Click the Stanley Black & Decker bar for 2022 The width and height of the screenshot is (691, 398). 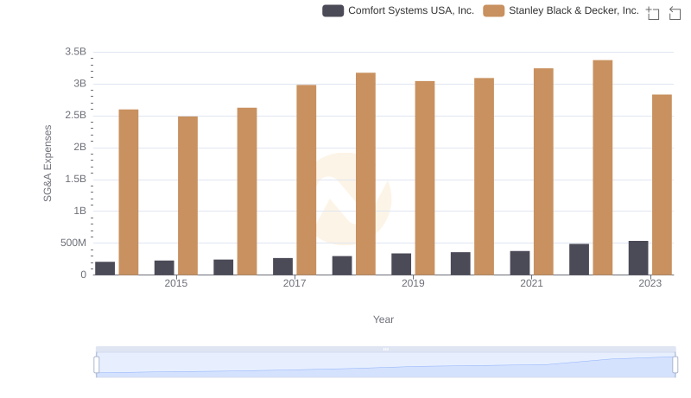pos(602,167)
